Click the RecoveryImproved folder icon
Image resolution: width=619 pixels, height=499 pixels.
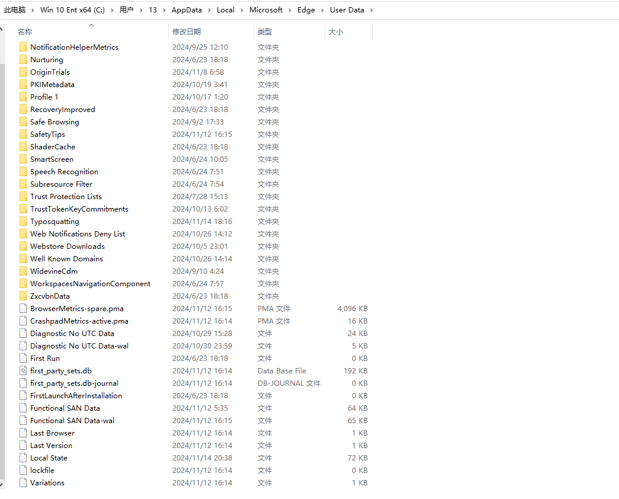23,110
